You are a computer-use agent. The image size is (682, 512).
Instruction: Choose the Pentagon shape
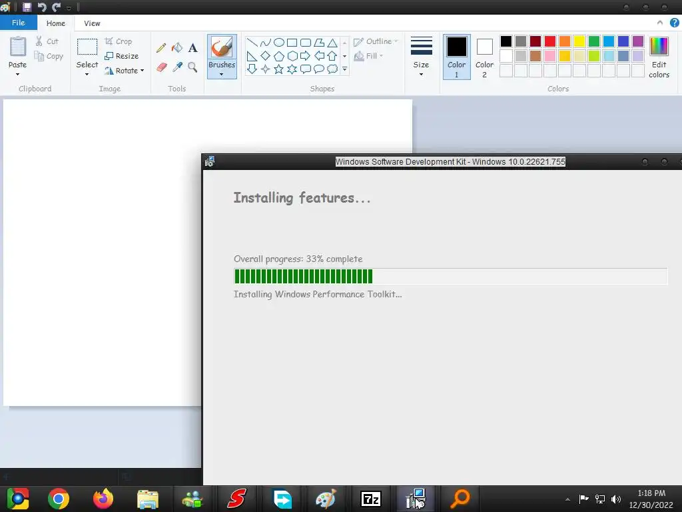(279, 56)
